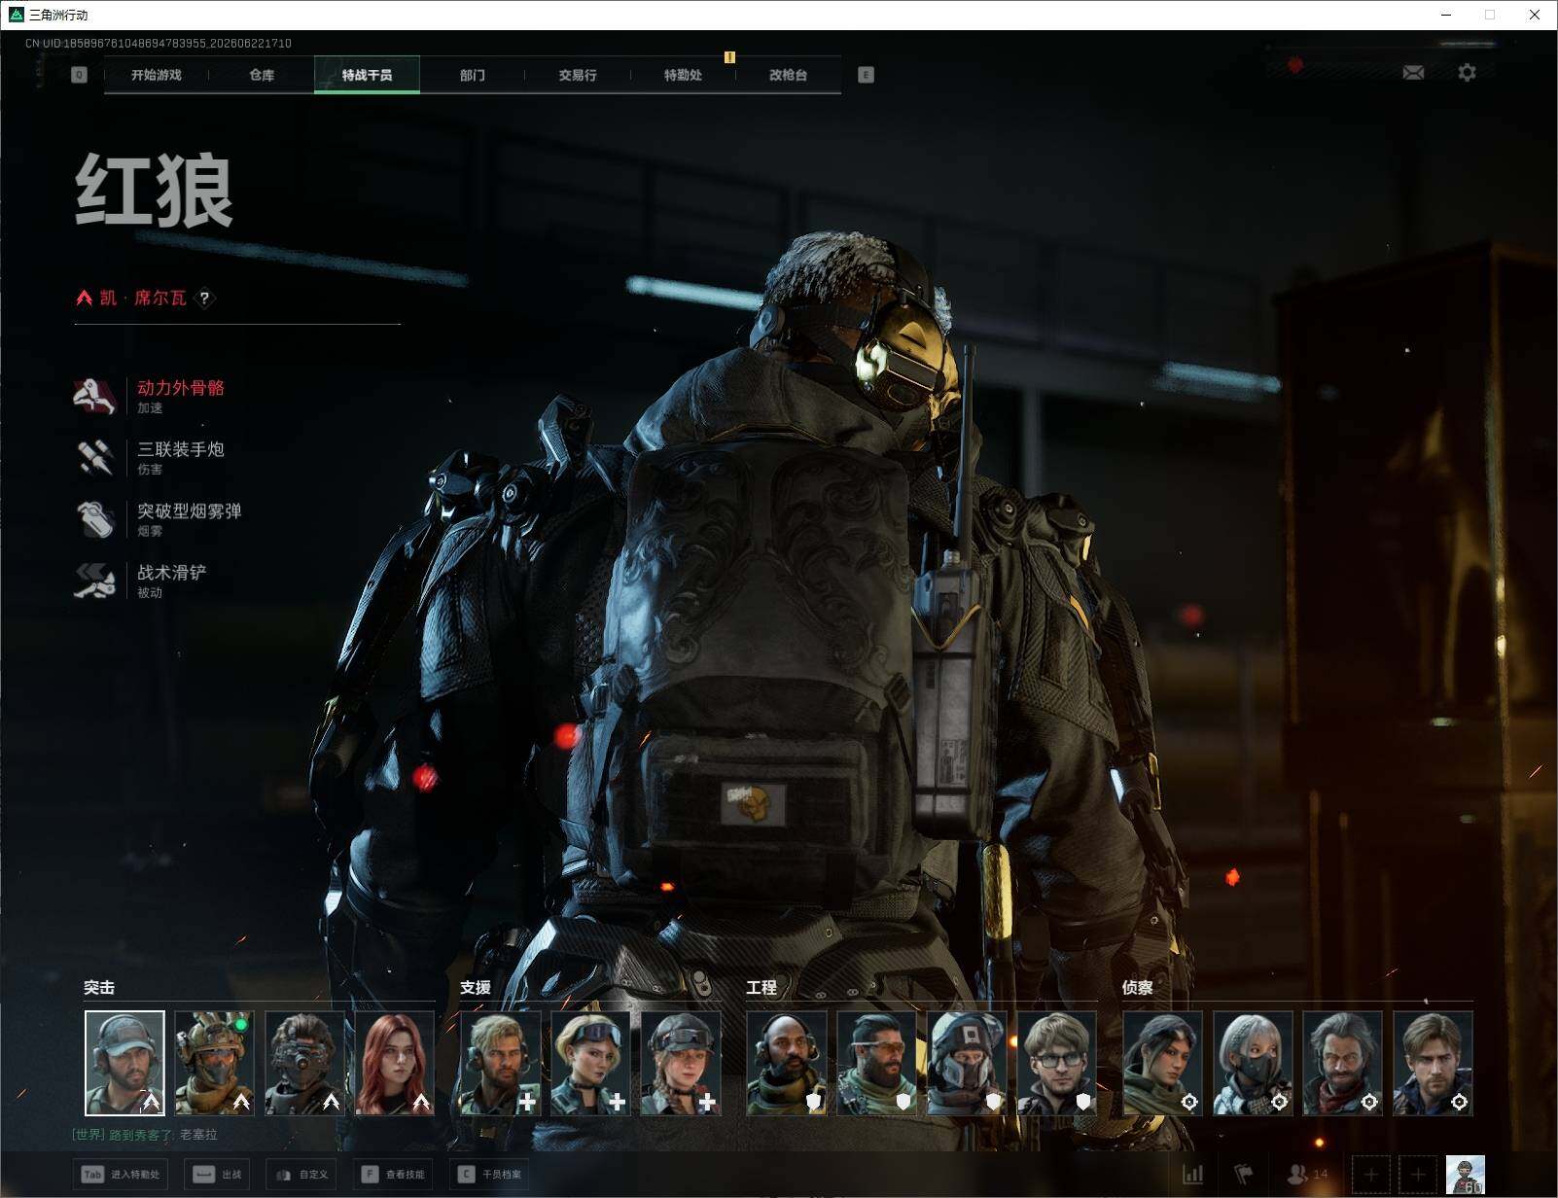Click the first empty squad slot plus
The height and width of the screenshot is (1198, 1558).
(x=1370, y=1175)
